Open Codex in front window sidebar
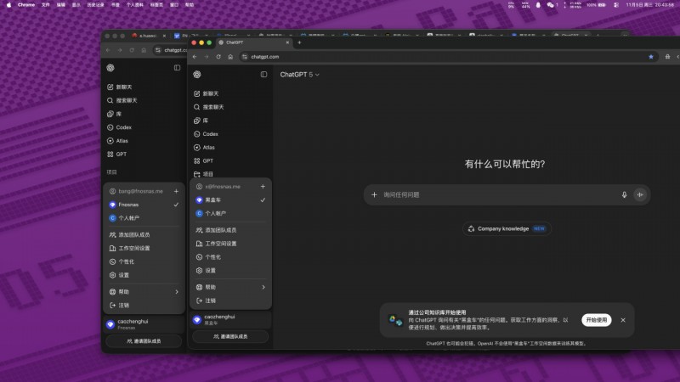Viewport: 680px width, 382px height. click(x=230, y=134)
